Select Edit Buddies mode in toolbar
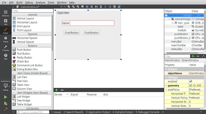Viewport: 206px width, 114px height. pos(78,7)
